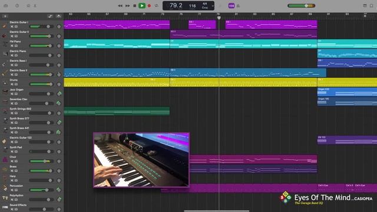Click the Drums track pan knob
The width and height of the screenshot is (377, 212).
(x=59, y=84)
